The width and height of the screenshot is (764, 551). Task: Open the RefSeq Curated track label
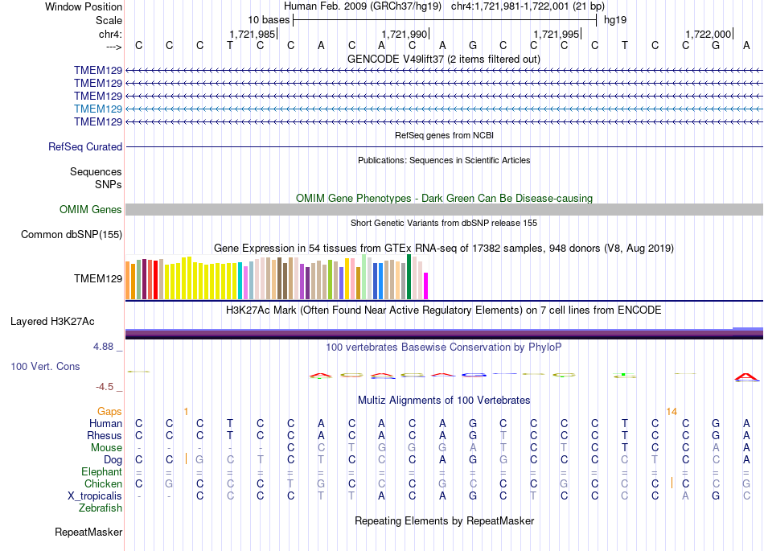85,146
